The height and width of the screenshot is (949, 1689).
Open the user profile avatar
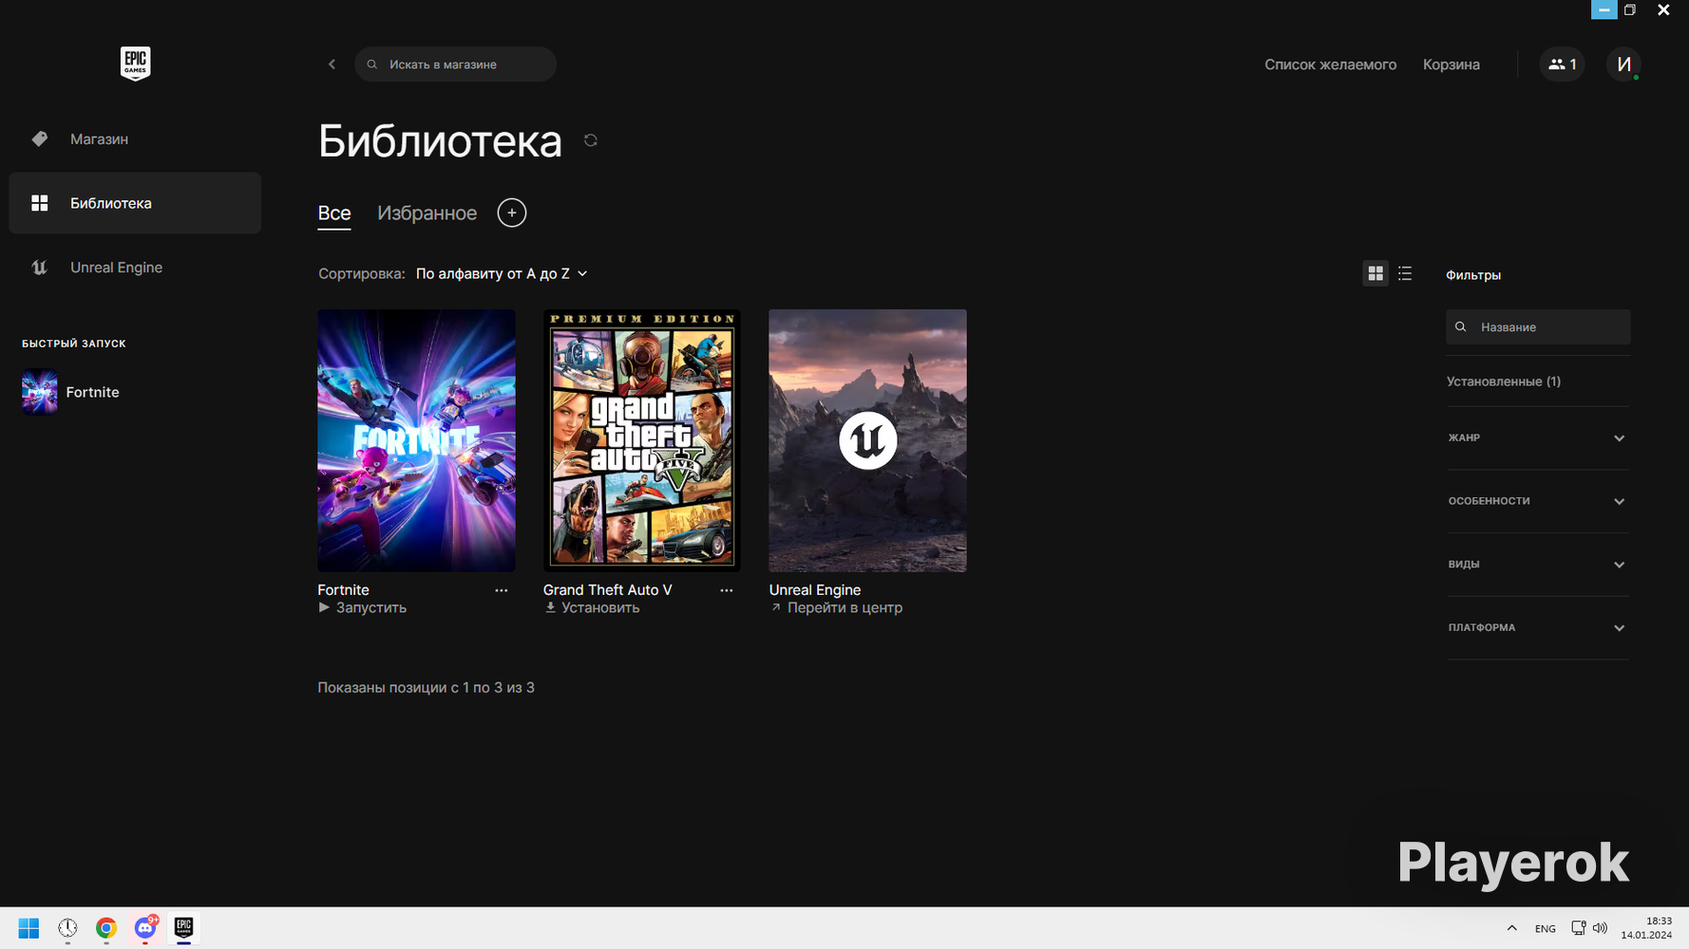pos(1623,65)
